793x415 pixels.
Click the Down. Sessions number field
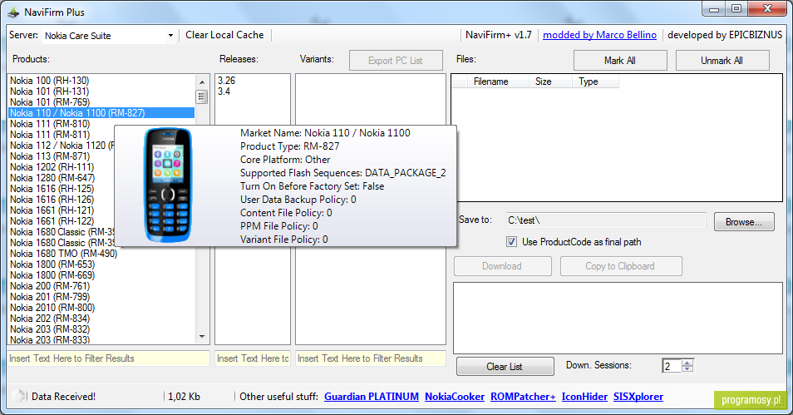point(672,366)
